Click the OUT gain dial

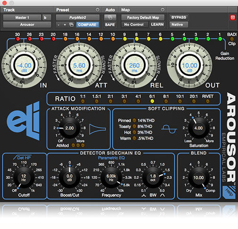coord(189,65)
